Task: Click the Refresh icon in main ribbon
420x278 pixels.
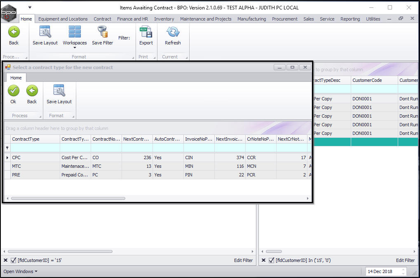Action: click(x=173, y=32)
